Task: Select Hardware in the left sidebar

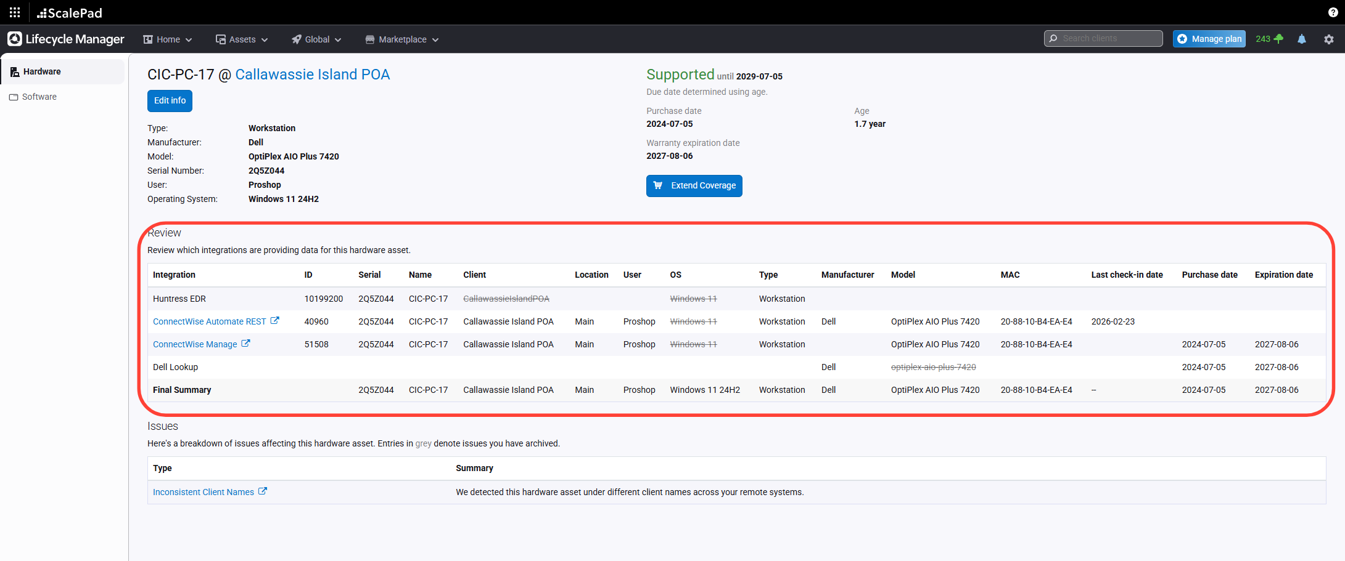Action: tap(42, 71)
